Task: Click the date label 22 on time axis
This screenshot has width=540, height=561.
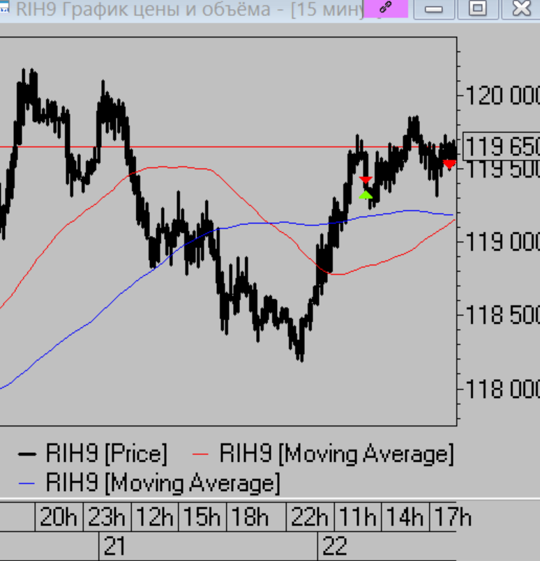Action: (334, 546)
